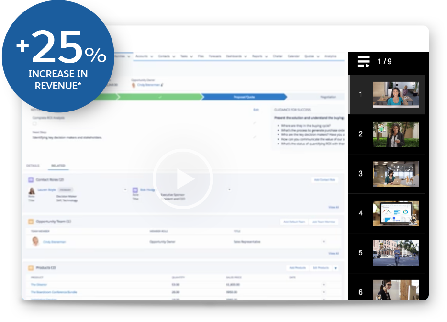Click the change owner icon beside Cindy
This screenshot has height=322, width=447.
[x=162, y=85]
